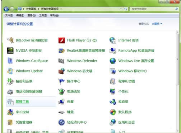
Task: Click the scrollbar up arrow
Action: click(177, 32)
